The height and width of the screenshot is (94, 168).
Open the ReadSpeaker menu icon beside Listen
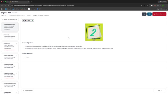(x=23, y=20)
